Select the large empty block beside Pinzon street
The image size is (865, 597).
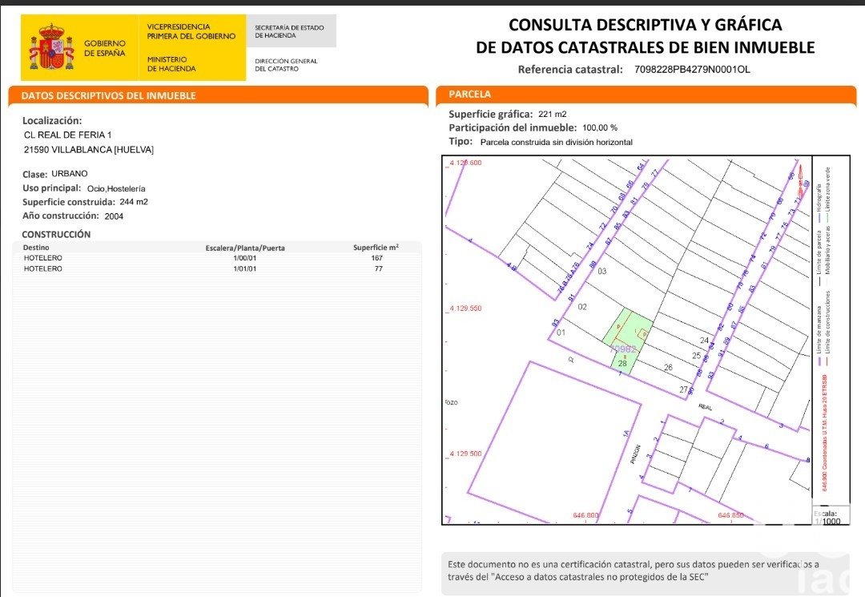click(x=554, y=442)
